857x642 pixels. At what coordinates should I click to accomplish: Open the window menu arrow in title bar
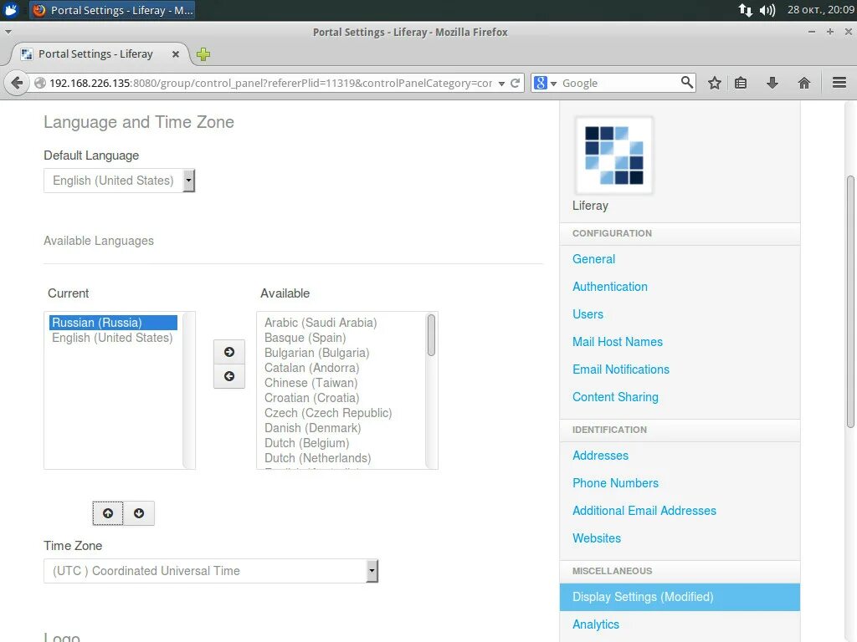point(8,33)
